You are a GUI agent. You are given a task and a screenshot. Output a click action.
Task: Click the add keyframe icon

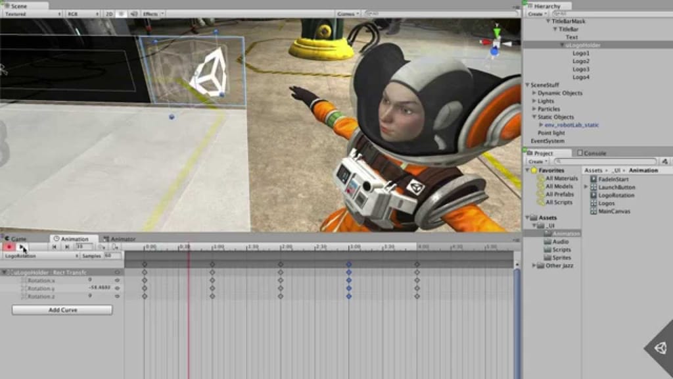pos(101,247)
